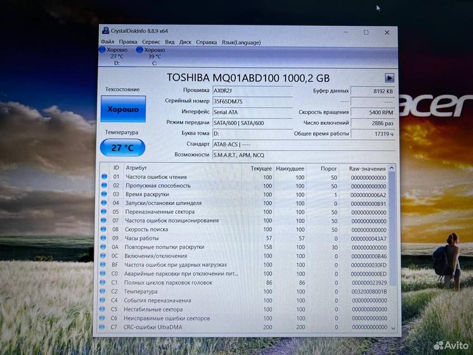
Task: Open the Язык(Language) menu
Action: pyautogui.click(x=241, y=42)
